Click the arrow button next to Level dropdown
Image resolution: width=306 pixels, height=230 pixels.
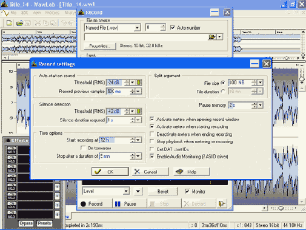pos(138,191)
